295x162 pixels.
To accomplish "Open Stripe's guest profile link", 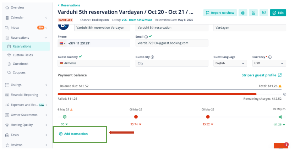I will (x=262, y=75).
